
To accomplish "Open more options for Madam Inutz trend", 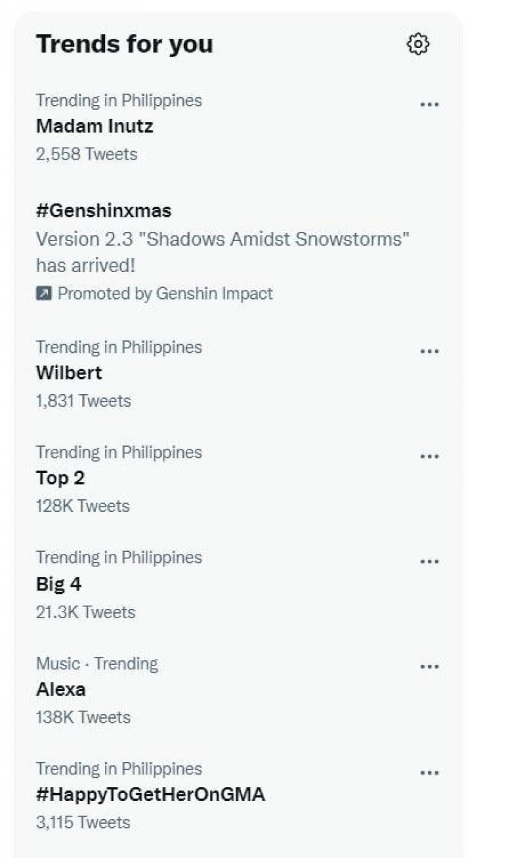I will pos(429,104).
